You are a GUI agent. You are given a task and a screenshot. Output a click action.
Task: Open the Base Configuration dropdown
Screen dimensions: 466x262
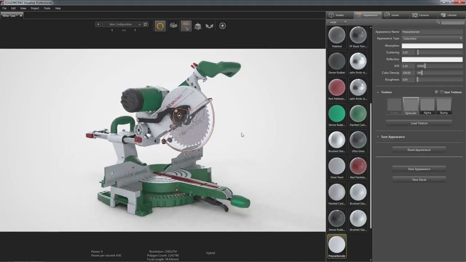click(122, 24)
